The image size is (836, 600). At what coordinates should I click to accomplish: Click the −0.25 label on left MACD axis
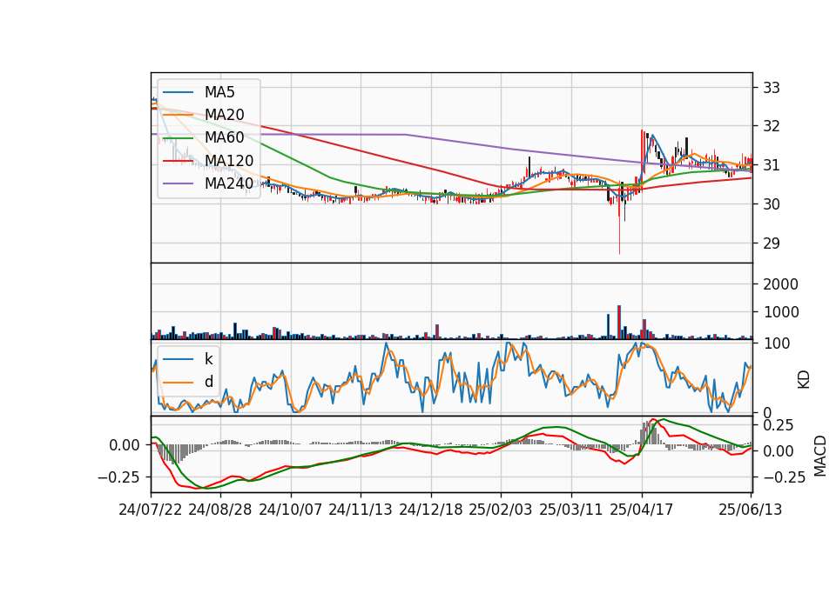(x=118, y=477)
